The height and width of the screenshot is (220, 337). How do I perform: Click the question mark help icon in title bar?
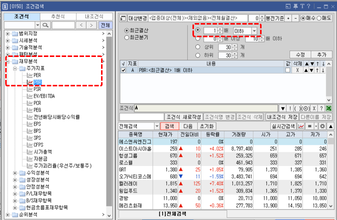[x=309, y=6]
